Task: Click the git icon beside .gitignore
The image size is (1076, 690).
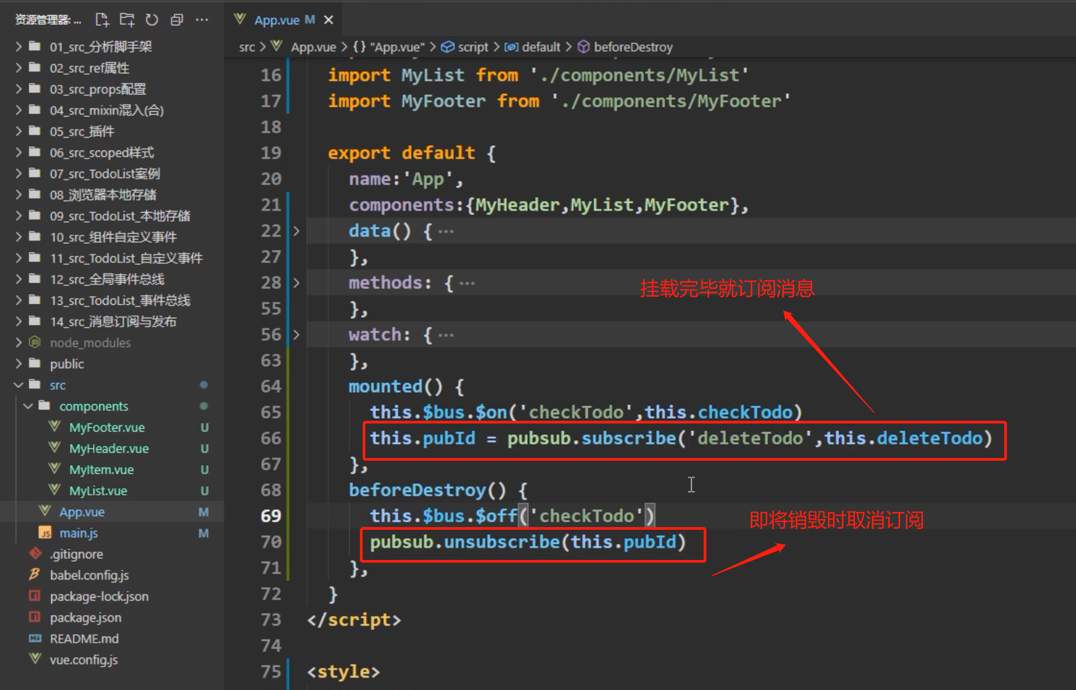Action: point(35,554)
